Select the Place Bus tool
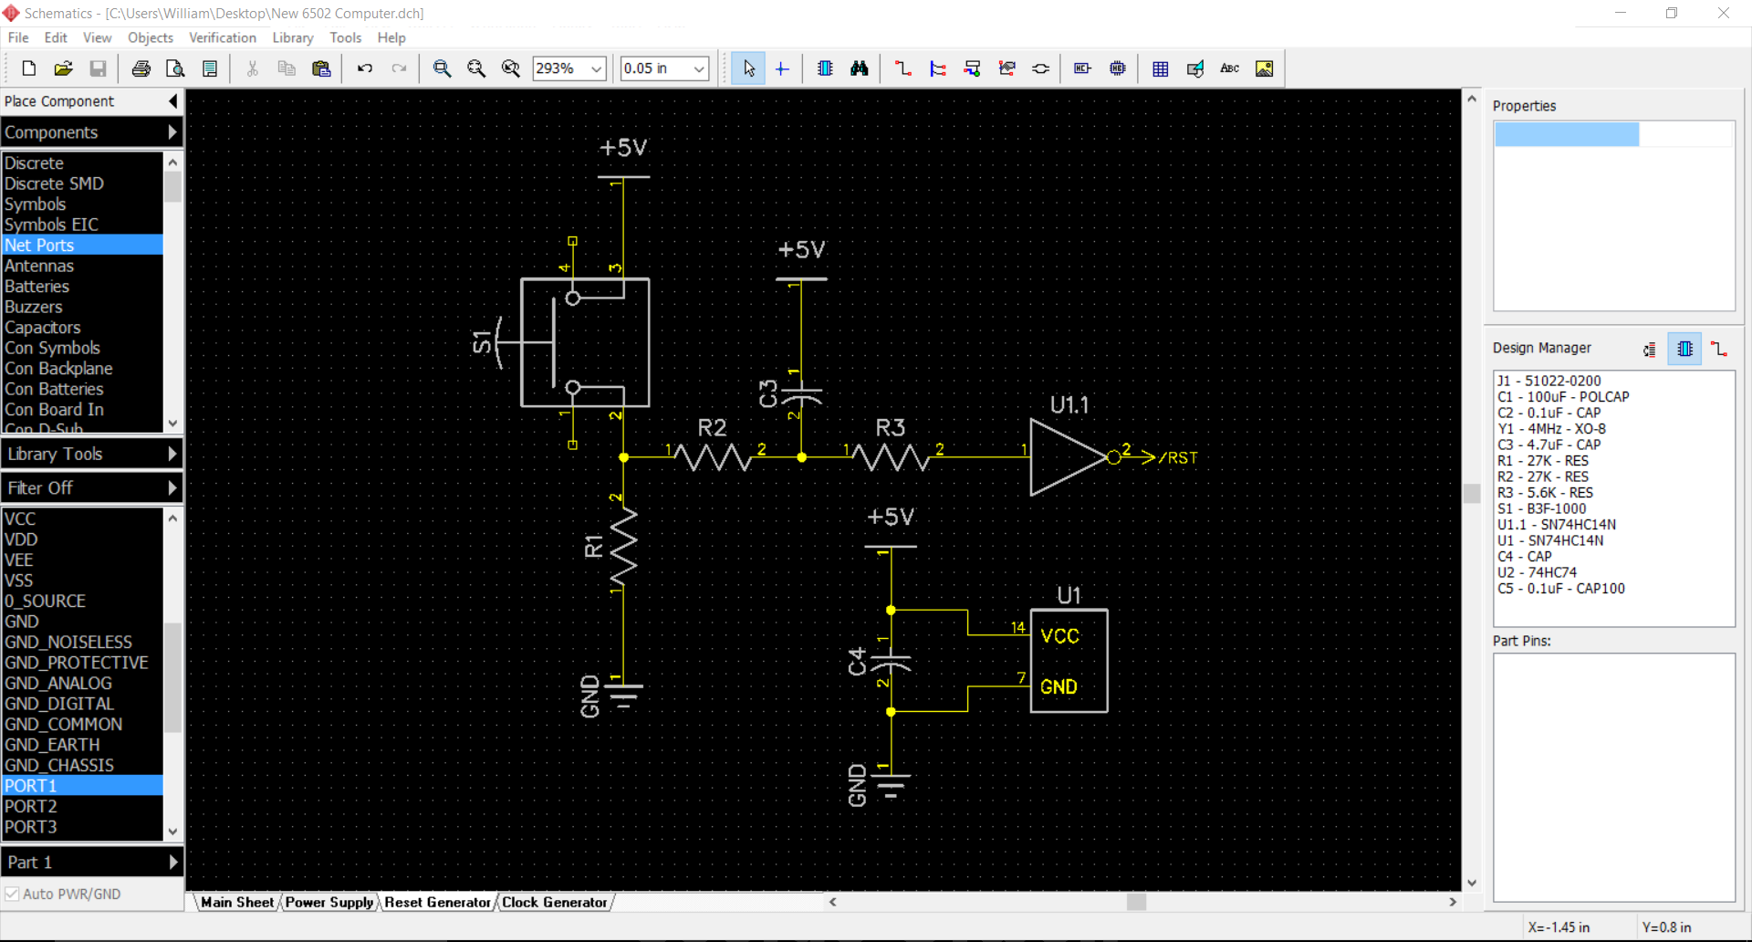The image size is (1752, 942). [937, 68]
